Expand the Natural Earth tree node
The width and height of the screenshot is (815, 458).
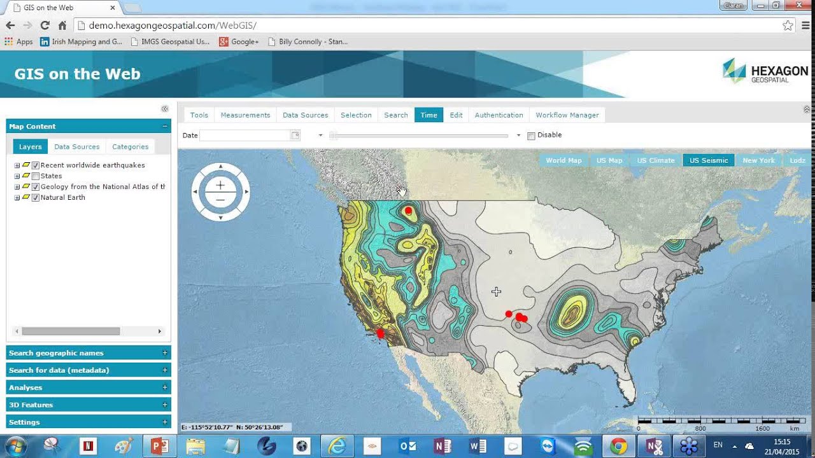click(17, 198)
